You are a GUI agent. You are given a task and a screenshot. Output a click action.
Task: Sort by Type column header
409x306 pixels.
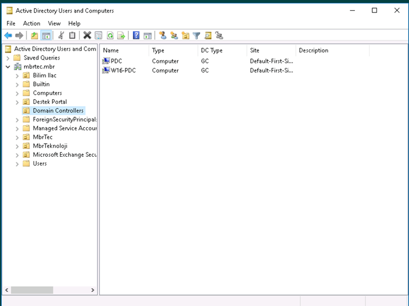point(173,50)
